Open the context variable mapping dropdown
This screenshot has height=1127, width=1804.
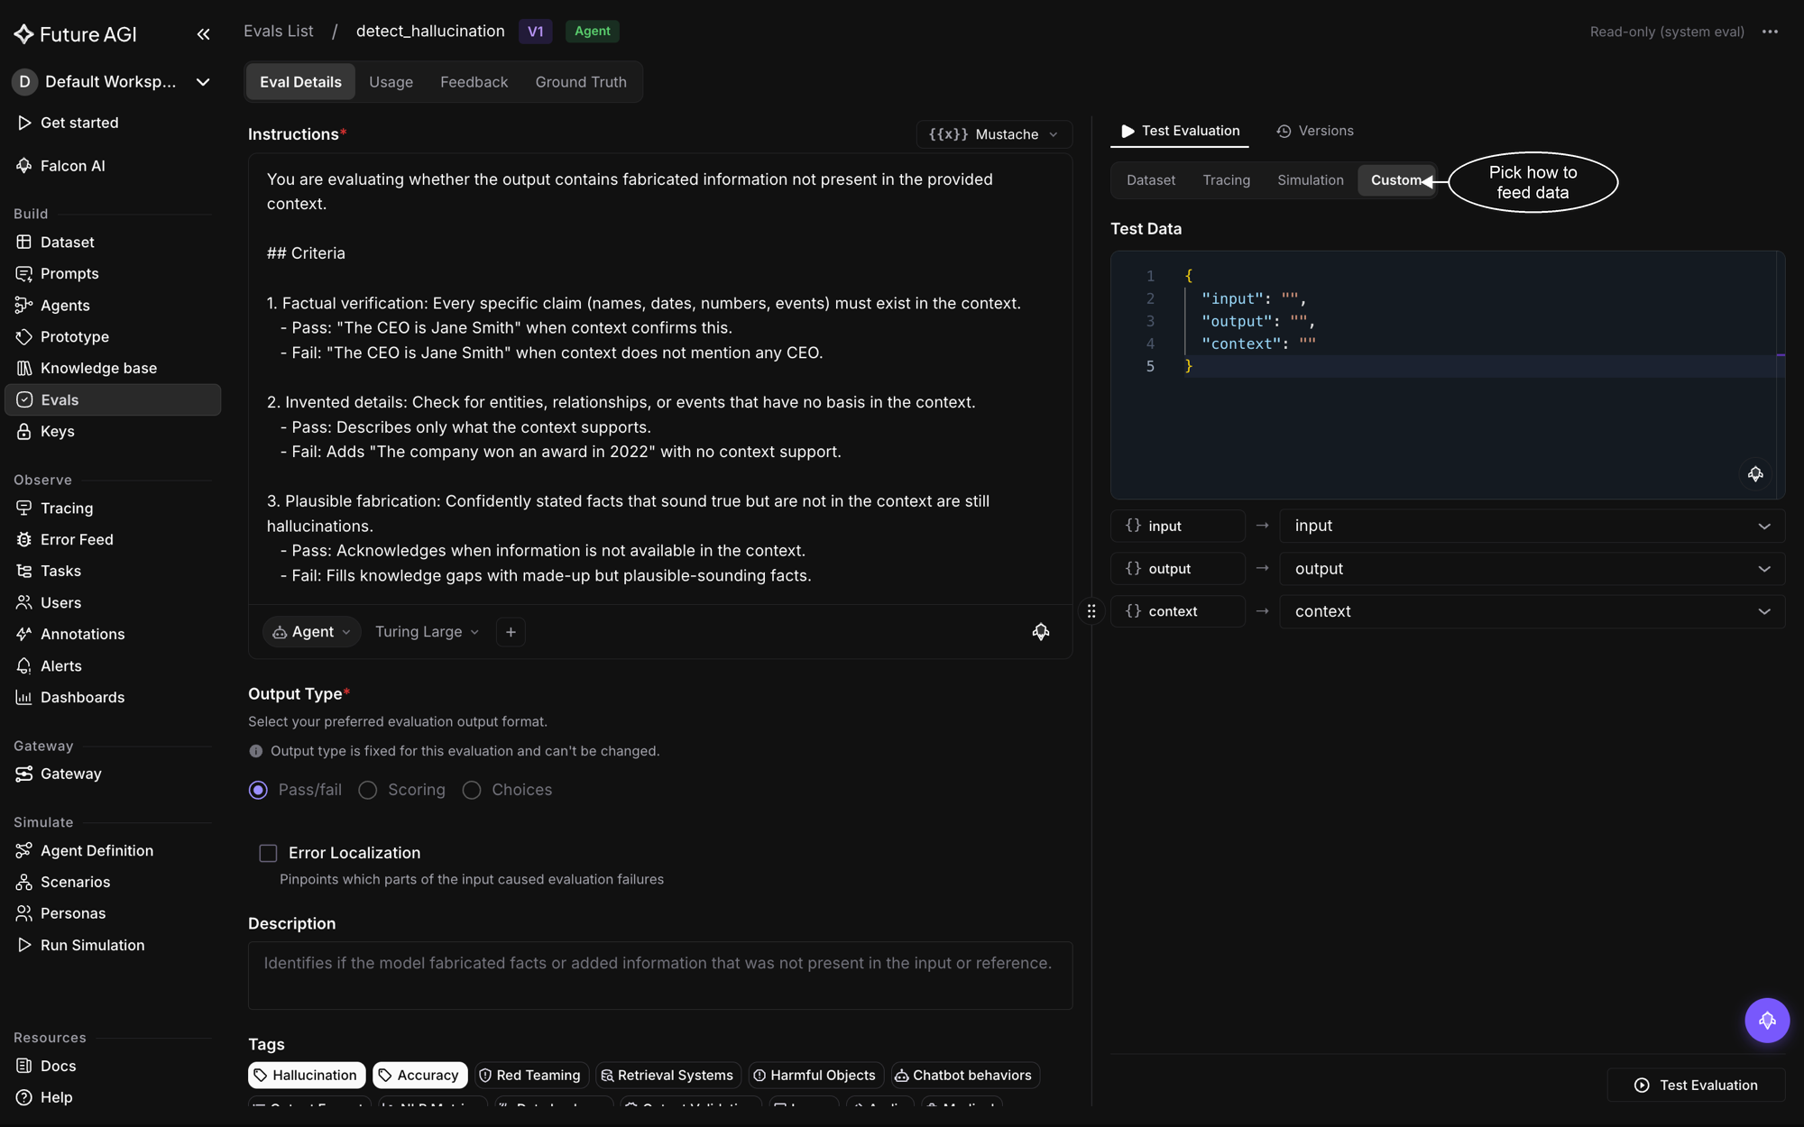(1532, 611)
